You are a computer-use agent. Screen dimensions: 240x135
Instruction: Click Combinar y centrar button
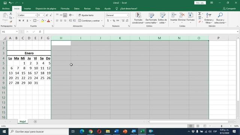point(89,21)
